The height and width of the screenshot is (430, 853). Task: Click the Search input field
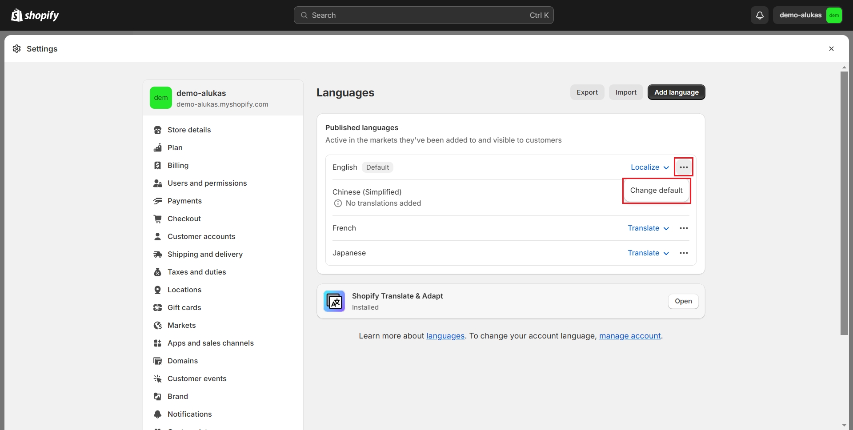click(x=423, y=15)
